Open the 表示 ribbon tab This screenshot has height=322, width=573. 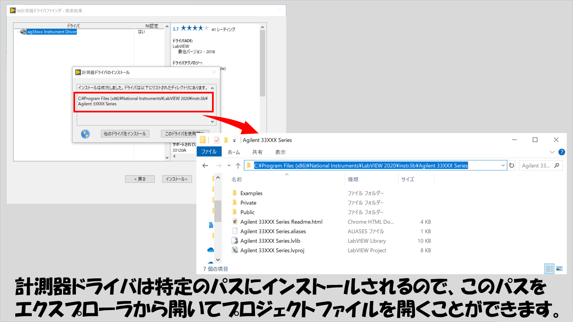pyautogui.click(x=280, y=152)
